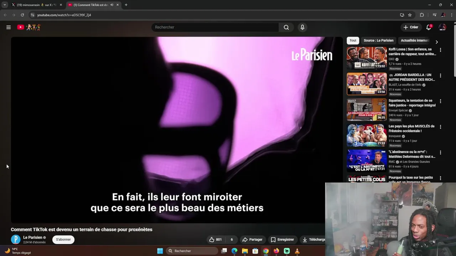456x256 pixels.
Task: Open the account avatar menu
Action: (x=442, y=27)
